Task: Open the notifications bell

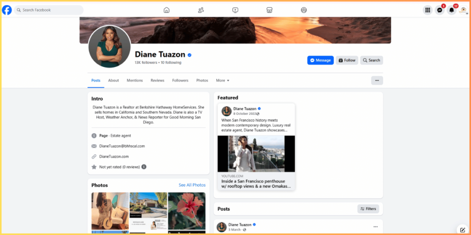Action: point(452,10)
